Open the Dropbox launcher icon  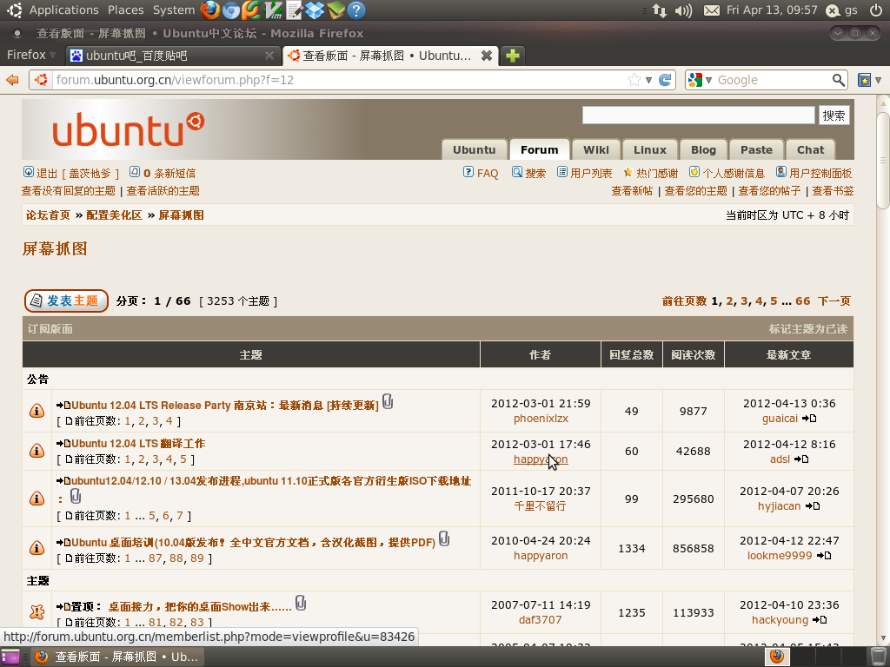tap(314, 10)
